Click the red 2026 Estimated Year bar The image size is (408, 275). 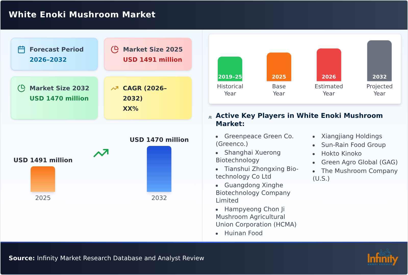(329, 65)
